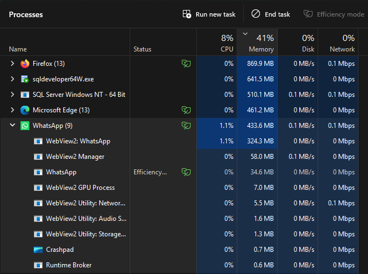This screenshot has height=274, width=368.
Task: Click the Runtime Broker process icon
Action: coord(38,265)
